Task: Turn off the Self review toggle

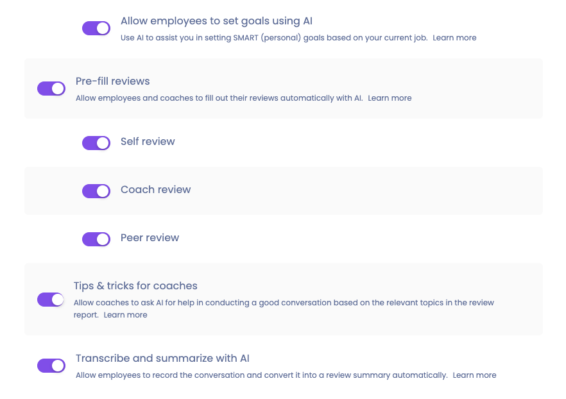Action: (x=96, y=143)
